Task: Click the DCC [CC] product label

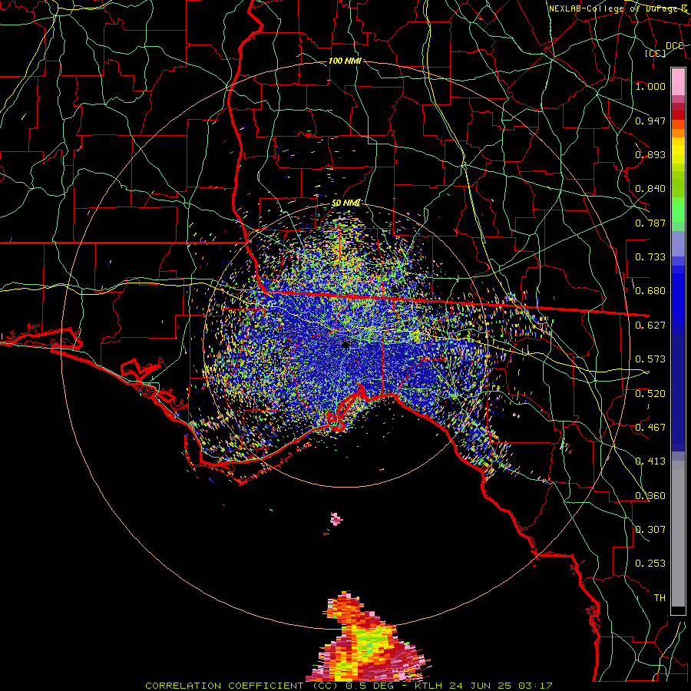Action: click(663, 49)
